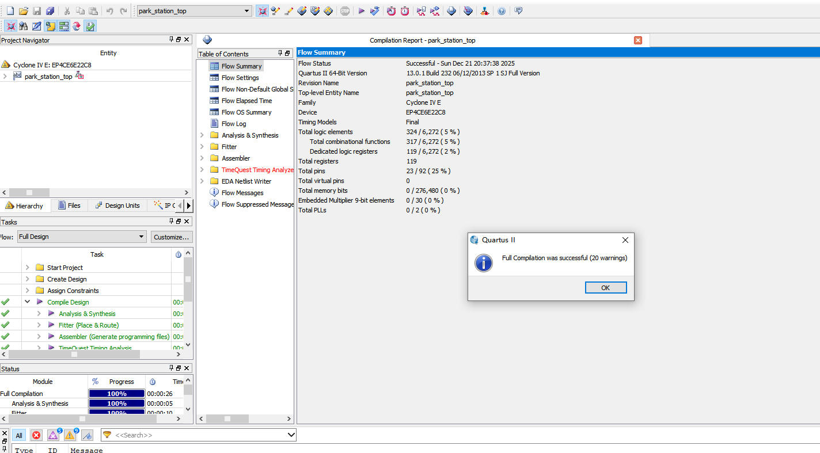The width and height of the screenshot is (820, 453).
Task: Click Start Analysis & Synthesis icon with checkmark
Action: coord(374,11)
